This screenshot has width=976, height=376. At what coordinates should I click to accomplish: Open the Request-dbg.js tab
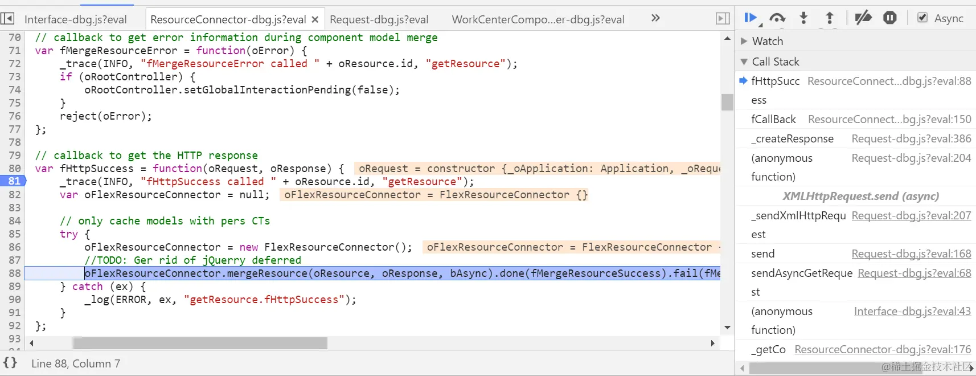pos(379,19)
